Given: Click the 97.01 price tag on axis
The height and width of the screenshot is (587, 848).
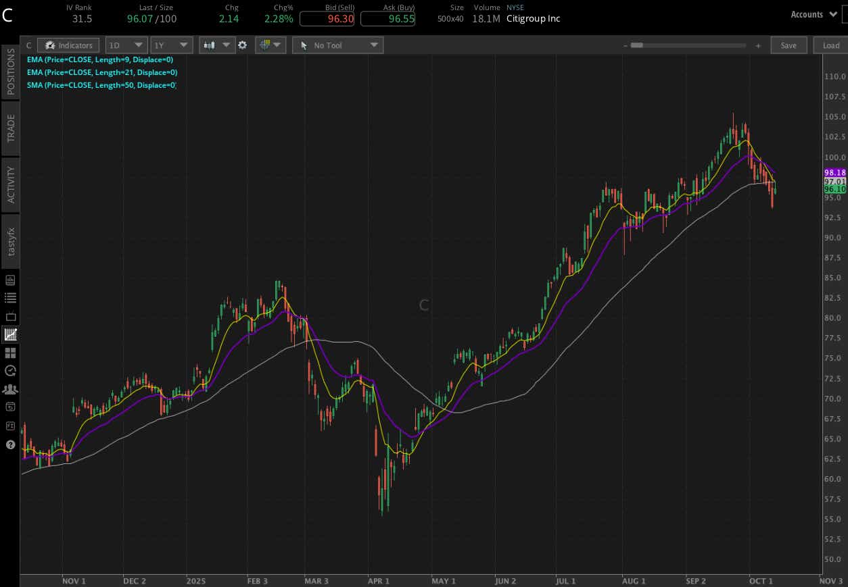Looking at the screenshot, I should pos(835,182).
